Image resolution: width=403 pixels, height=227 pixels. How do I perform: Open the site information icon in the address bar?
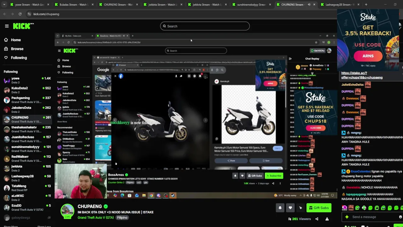pos(29,14)
